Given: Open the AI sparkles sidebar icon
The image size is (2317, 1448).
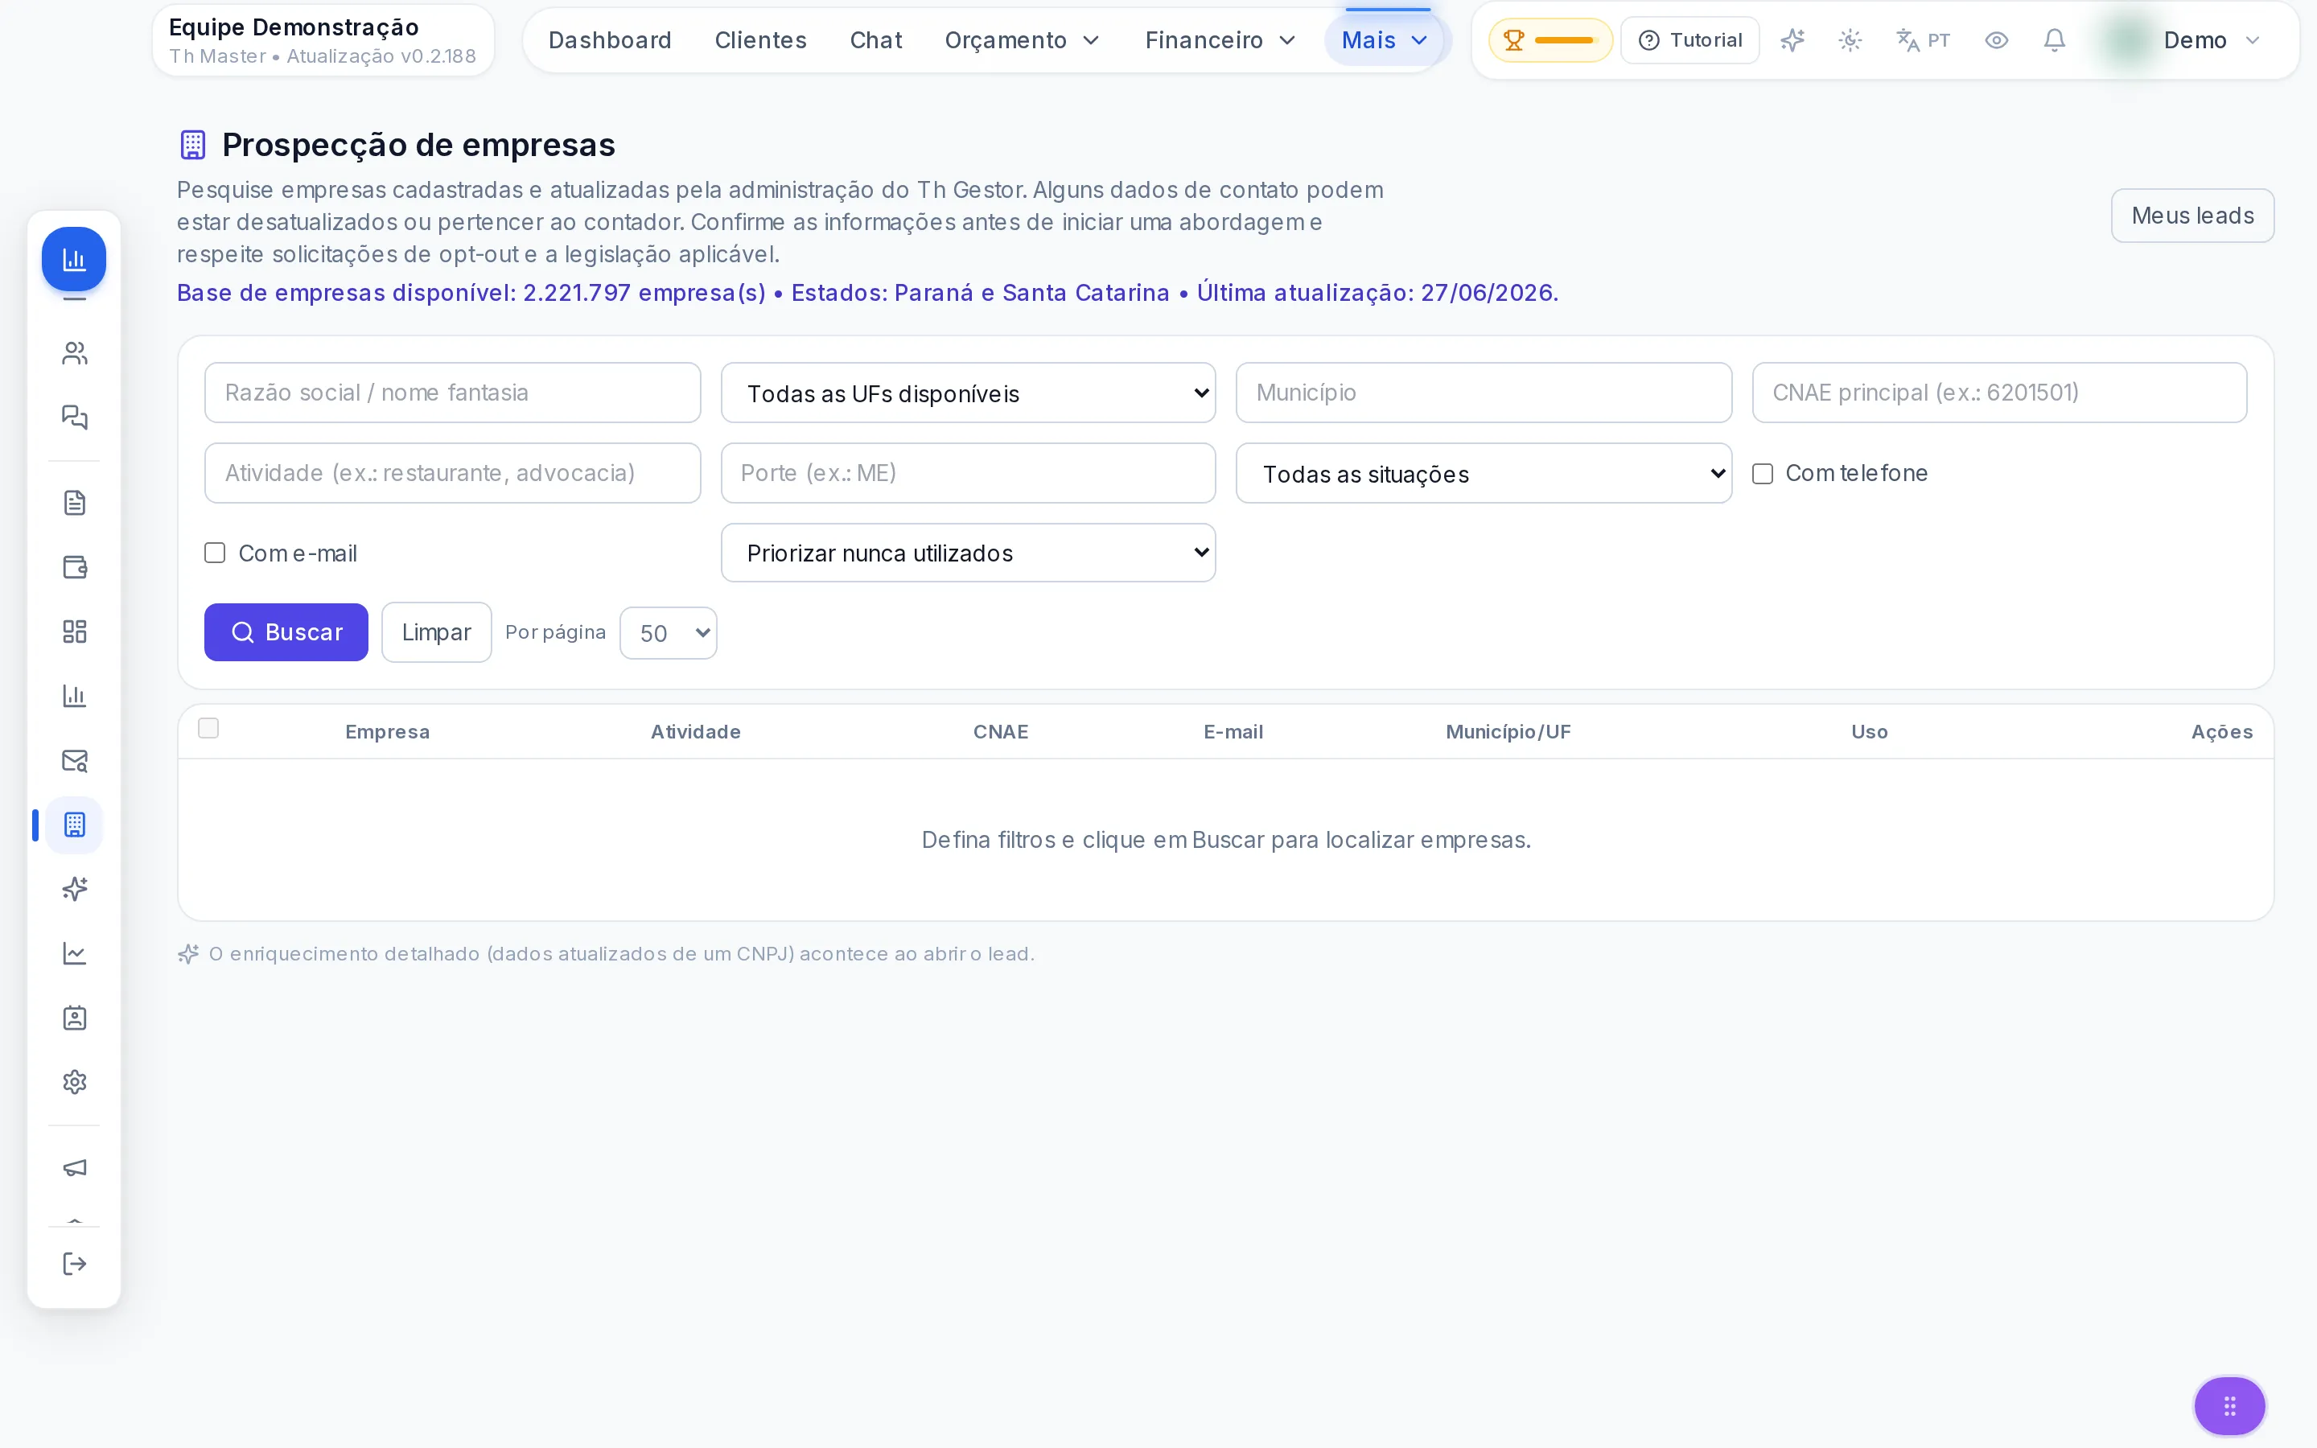Looking at the screenshot, I should coord(75,889).
